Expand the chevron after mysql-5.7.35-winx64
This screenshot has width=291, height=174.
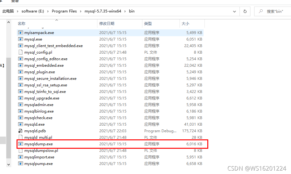point(125,11)
